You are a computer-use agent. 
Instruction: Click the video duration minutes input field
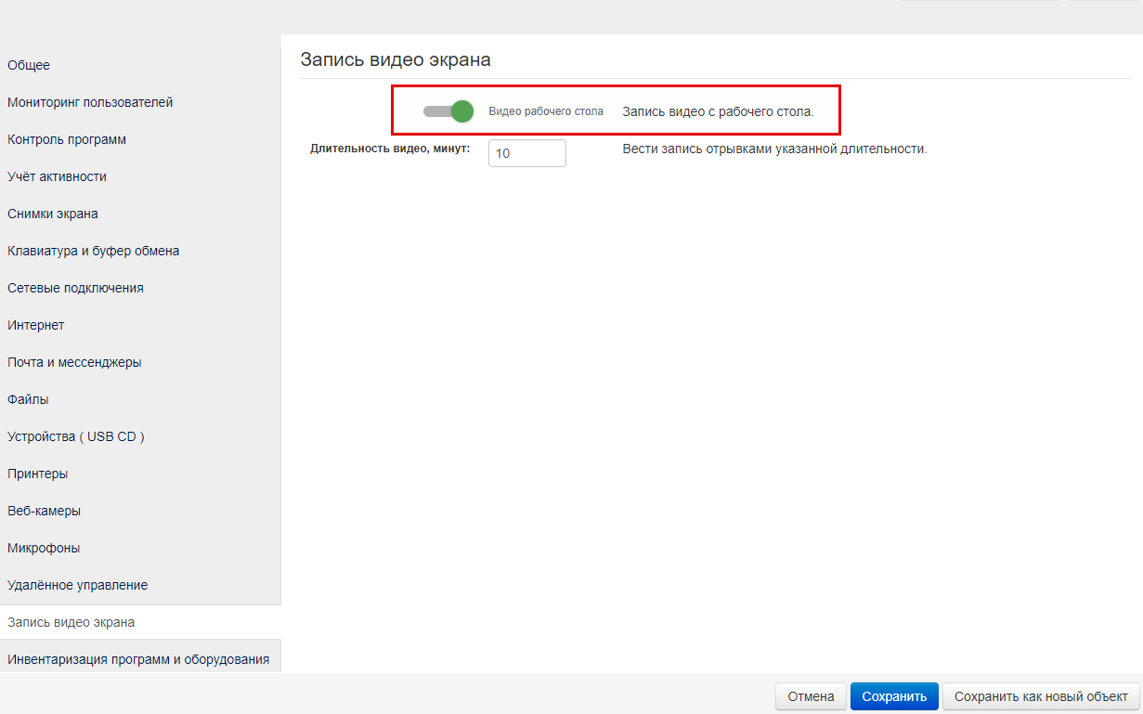(526, 153)
